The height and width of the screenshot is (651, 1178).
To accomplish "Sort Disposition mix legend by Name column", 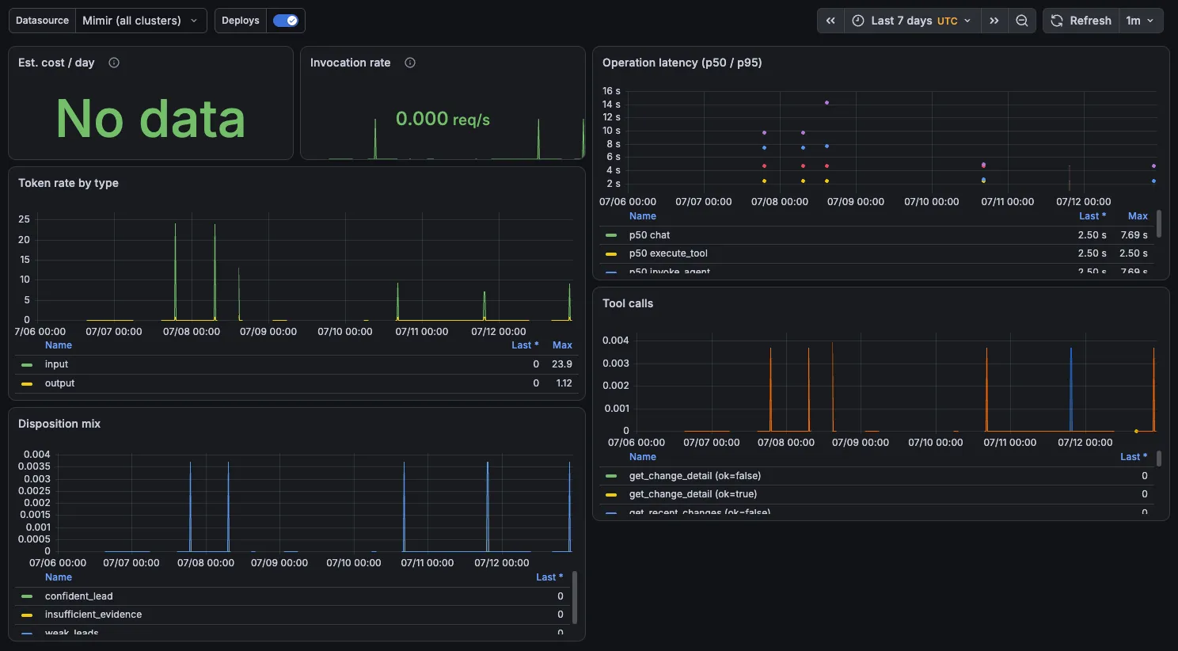I will click(59, 577).
